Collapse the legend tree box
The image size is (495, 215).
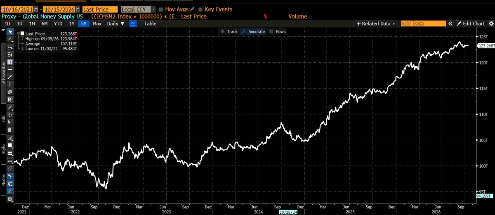click(18, 33)
